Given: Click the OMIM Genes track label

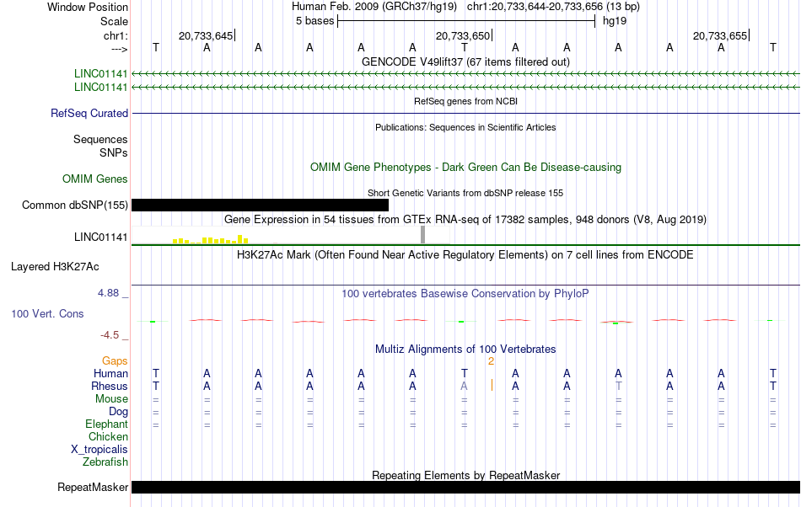Looking at the screenshot, I should click(95, 179).
